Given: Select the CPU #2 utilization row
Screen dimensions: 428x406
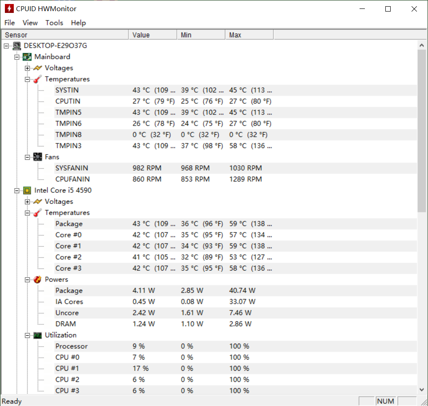Looking at the screenshot, I should pyautogui.click(x=236, y=379).
